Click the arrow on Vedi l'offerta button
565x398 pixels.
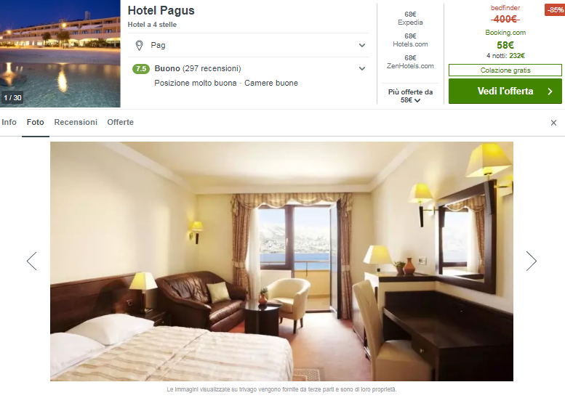(550, 92)
